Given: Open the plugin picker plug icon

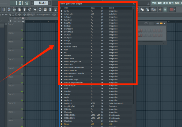Looking at the screenshot, I should (x=25, y=10).
